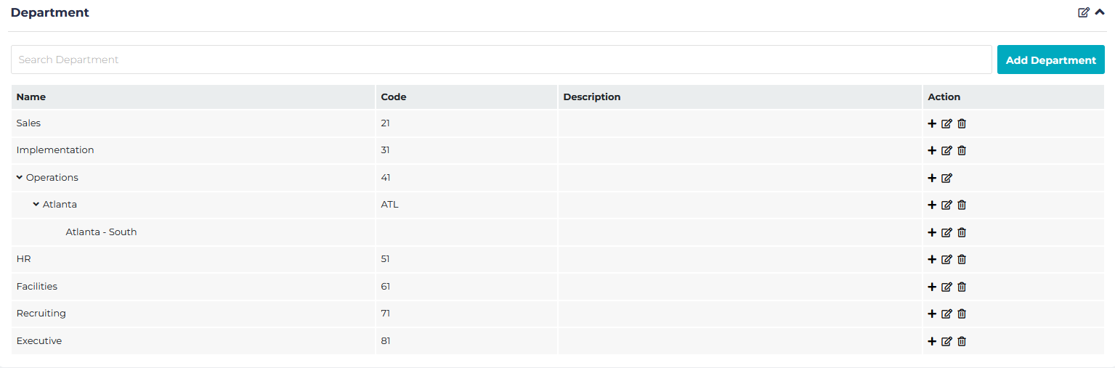This screenshot has width=1115, height=368.
Task: Click the Code column header
Action: 393,97
